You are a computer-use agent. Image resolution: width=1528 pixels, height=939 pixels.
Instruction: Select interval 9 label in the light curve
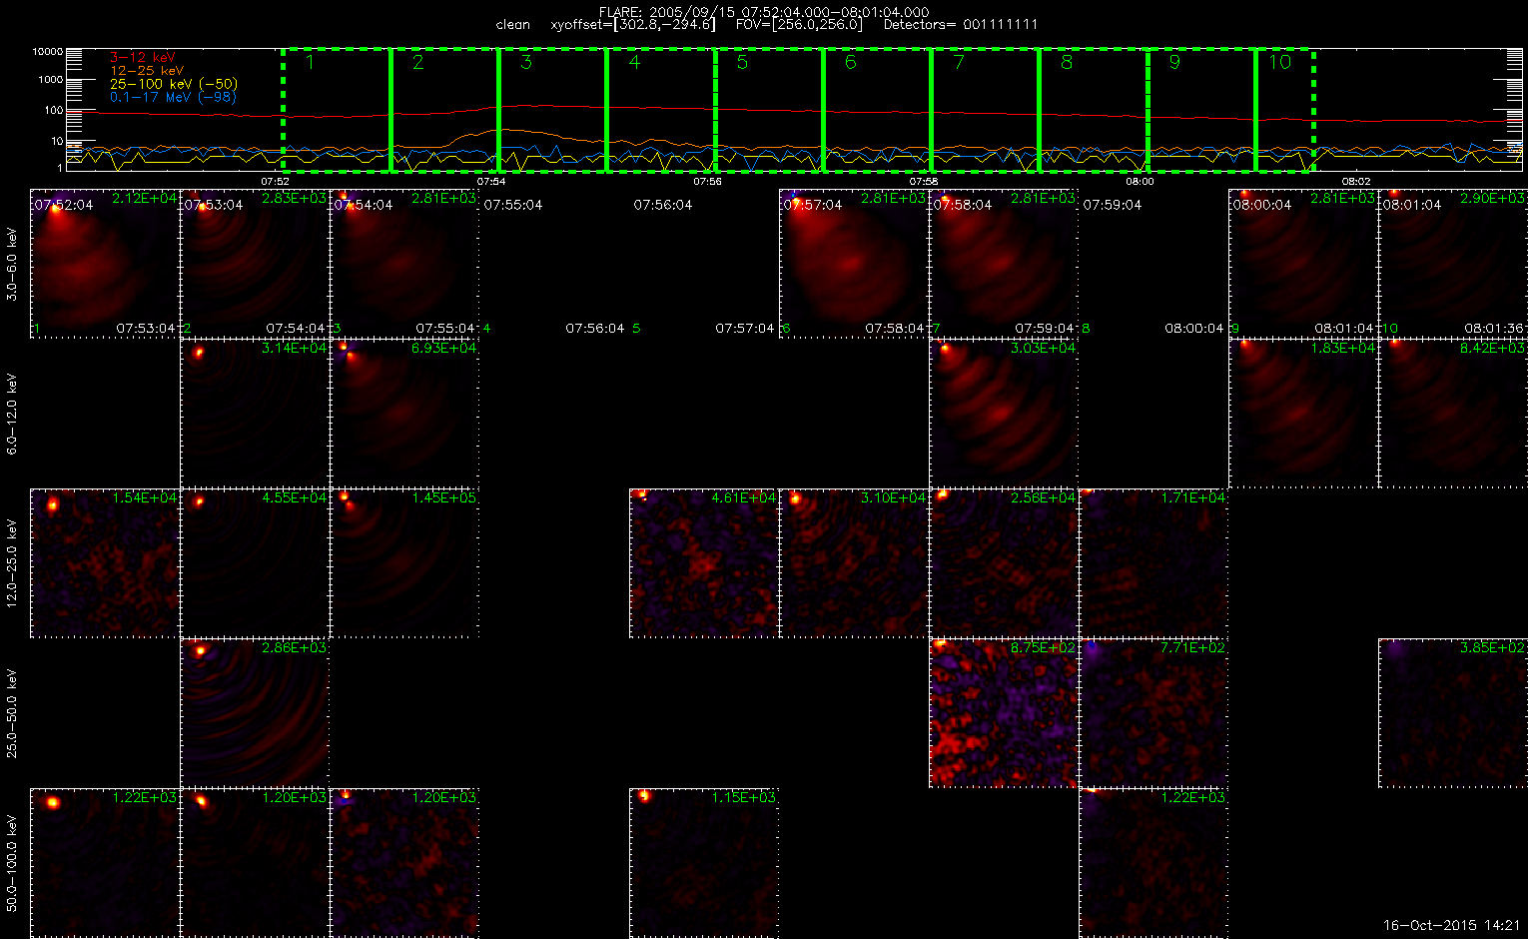1174,62
